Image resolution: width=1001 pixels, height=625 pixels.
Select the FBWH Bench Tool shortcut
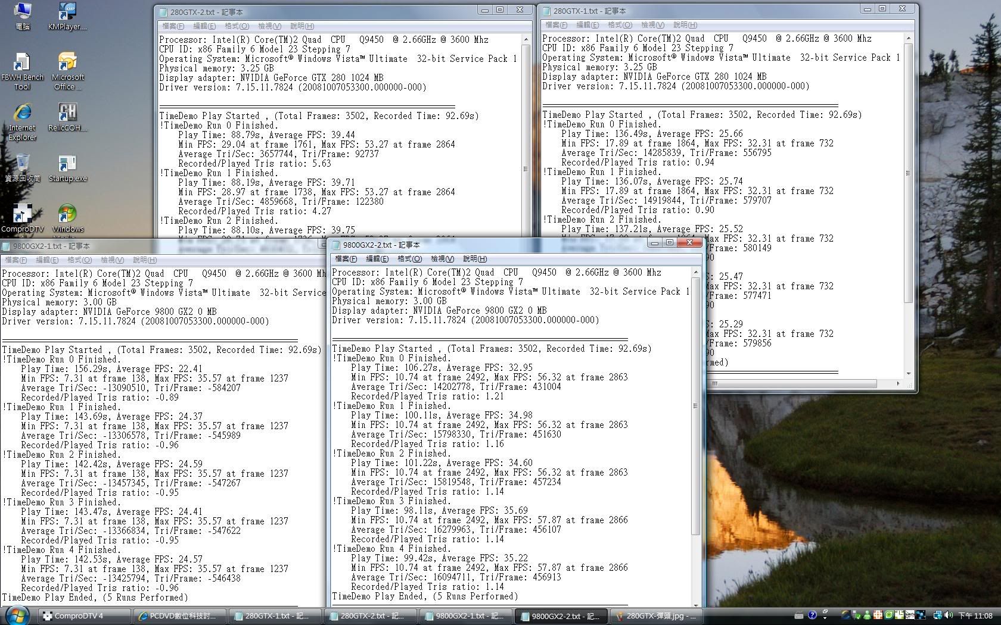tap(23, 71)
